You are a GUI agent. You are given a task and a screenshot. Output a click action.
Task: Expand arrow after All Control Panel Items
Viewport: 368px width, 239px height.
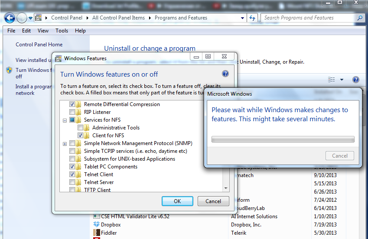pyautogui.click(x=150, y=18)
